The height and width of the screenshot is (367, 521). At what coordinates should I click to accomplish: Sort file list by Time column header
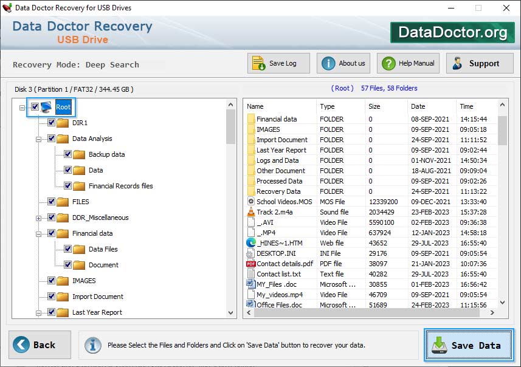click(477, 106)
